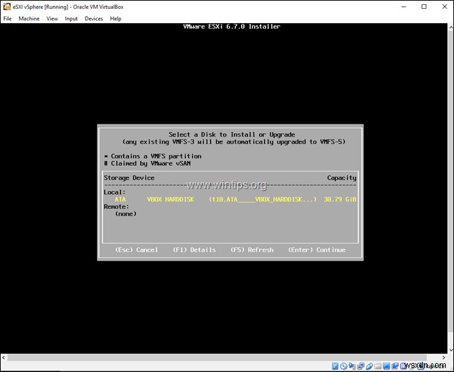
Task: Open the Help menu
Action: (x=116, y=18)
